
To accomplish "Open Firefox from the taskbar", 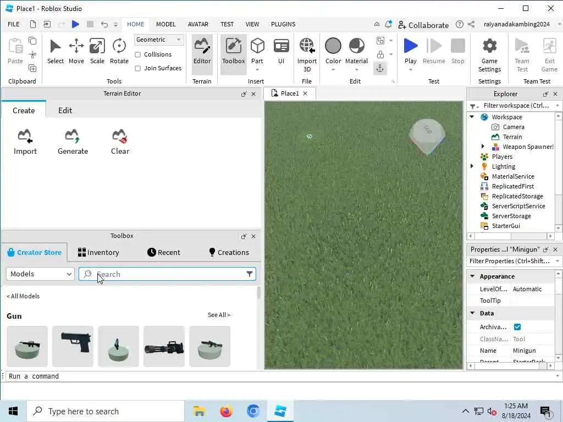I will (226, 411).
